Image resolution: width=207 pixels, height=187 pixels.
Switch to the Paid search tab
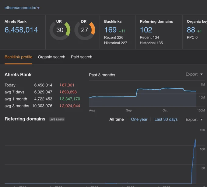82,57
